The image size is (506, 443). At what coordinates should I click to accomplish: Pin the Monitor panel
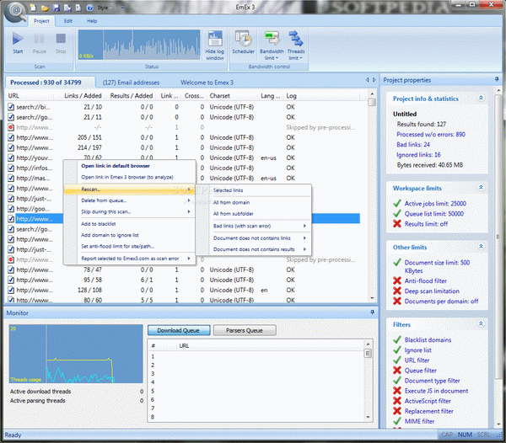click(x=372, y=312)
